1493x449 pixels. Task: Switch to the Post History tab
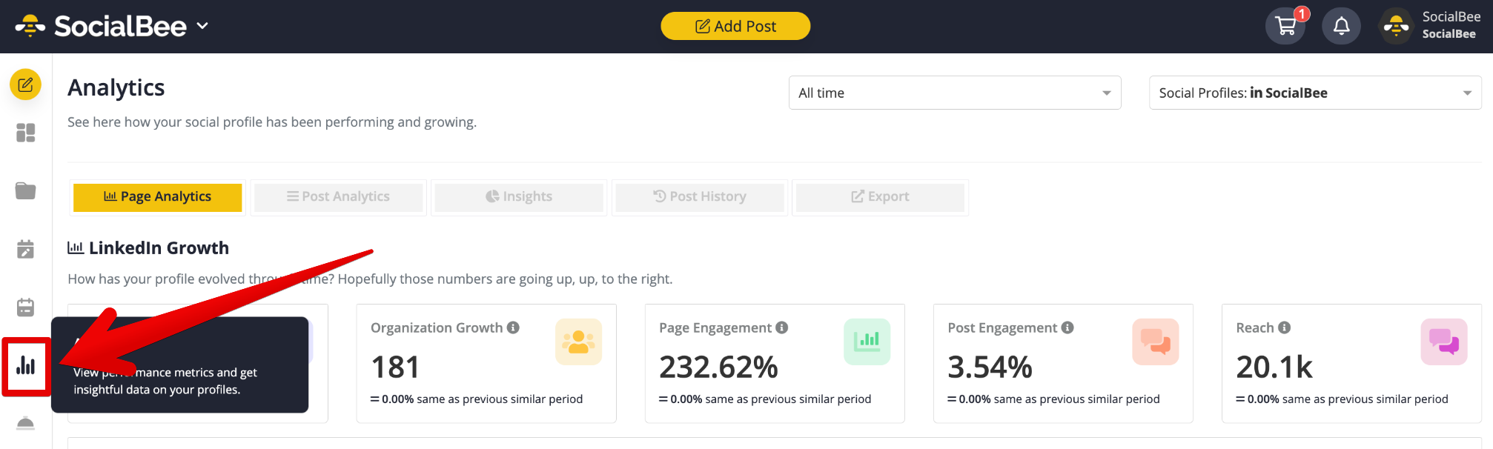coord(699,197)
